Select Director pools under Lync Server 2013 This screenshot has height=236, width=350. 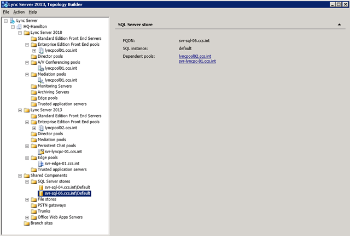(50, 134)
